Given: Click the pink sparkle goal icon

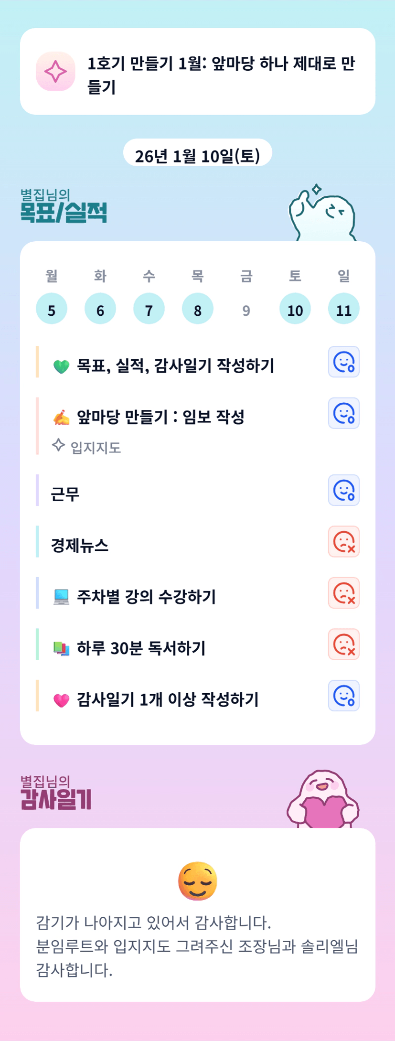Looking at the screenshot, I should click(x=55, y=72).
